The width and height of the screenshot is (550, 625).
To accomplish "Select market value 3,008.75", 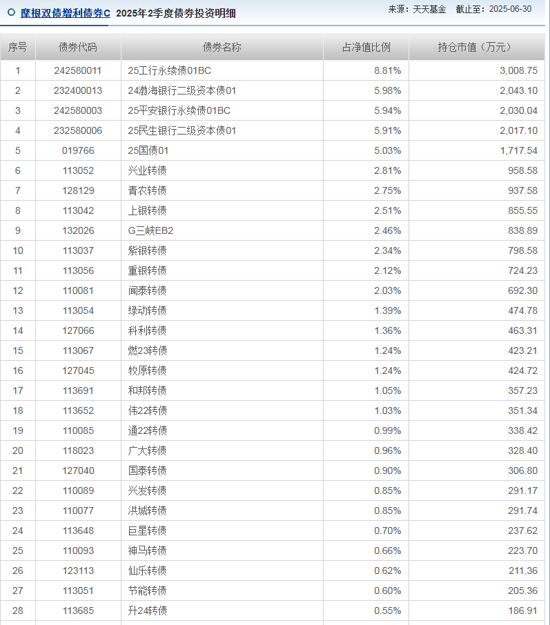I will pos(518,70).
